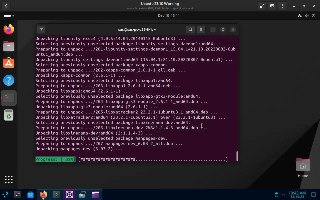This screenshot has width=320, height=200.
Task: Click the line Selecting libxapp1:amd64 package
Action: tap(104, 81)
